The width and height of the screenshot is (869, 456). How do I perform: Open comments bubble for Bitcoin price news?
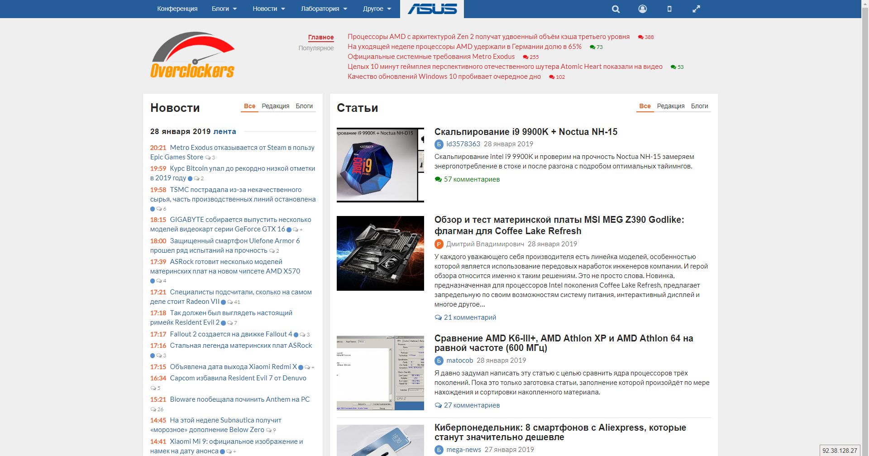coord(199,178)
